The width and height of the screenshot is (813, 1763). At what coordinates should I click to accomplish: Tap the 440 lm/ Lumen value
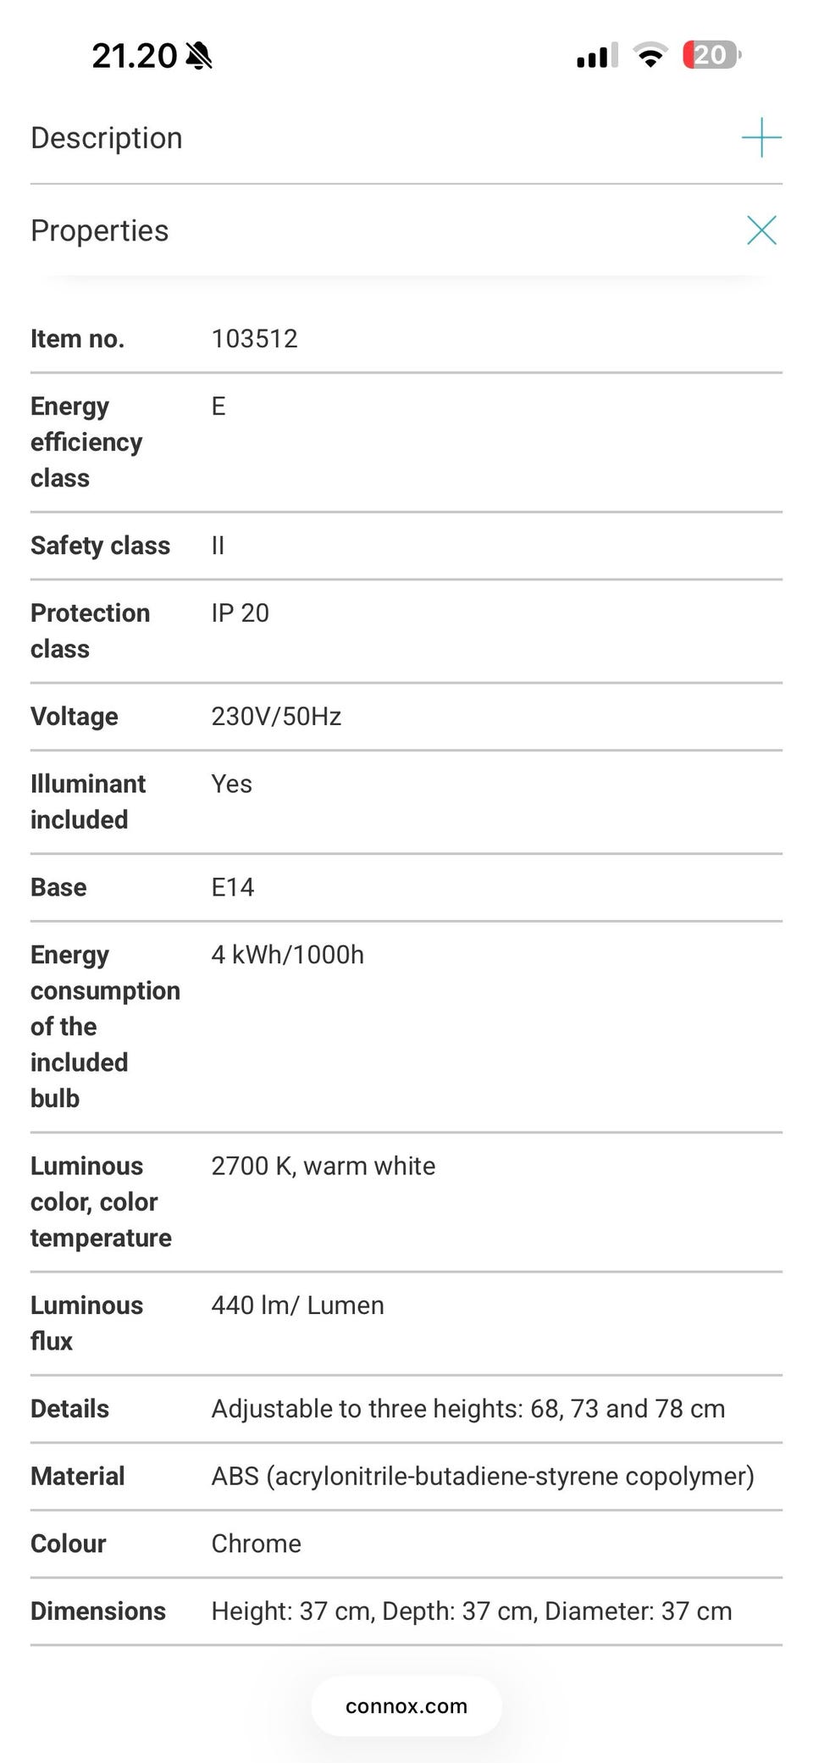click(297, 1306)
